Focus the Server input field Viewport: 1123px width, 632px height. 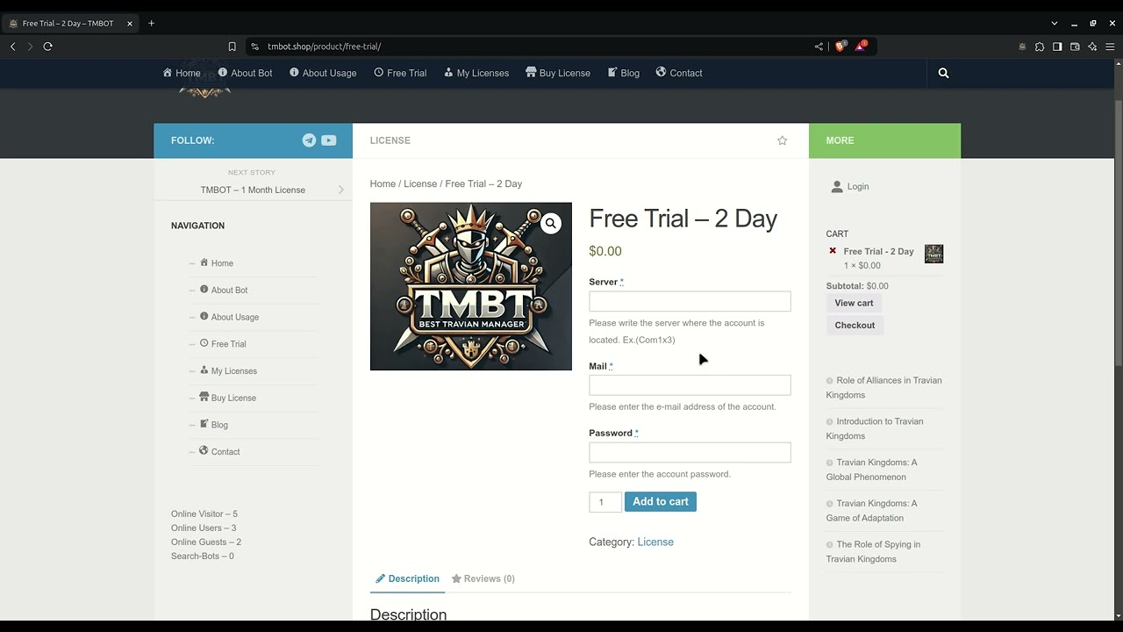point(690,301)
